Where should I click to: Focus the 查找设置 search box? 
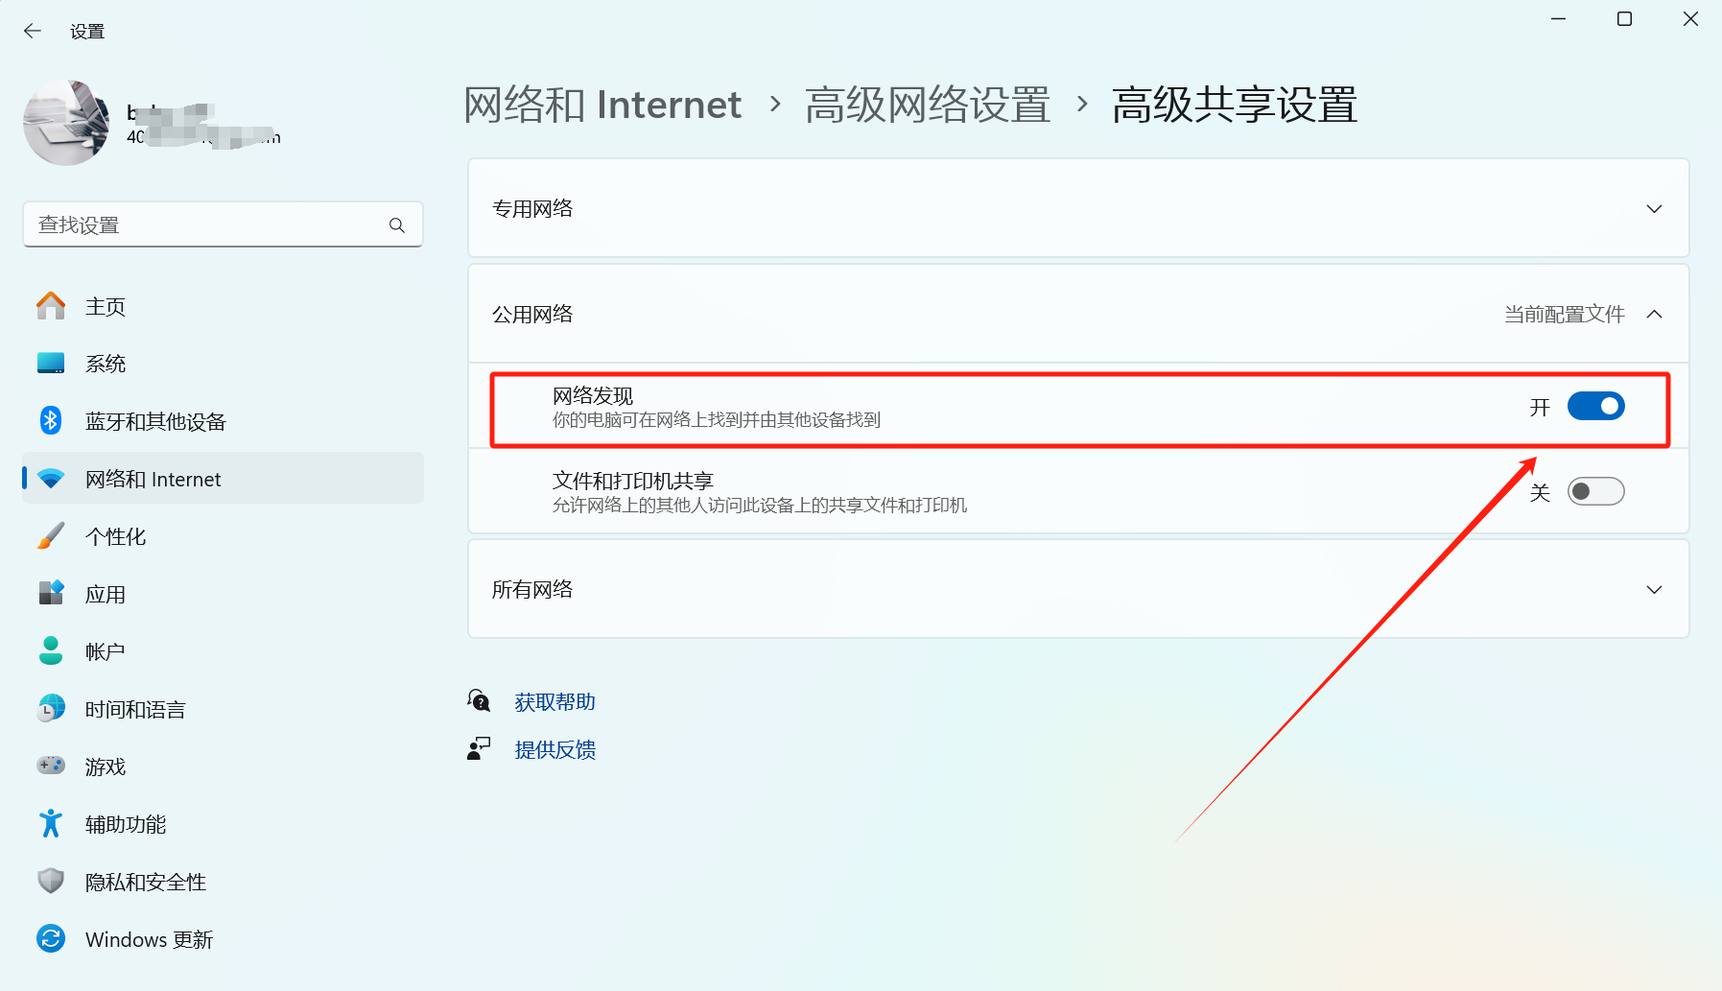(223, 224)
